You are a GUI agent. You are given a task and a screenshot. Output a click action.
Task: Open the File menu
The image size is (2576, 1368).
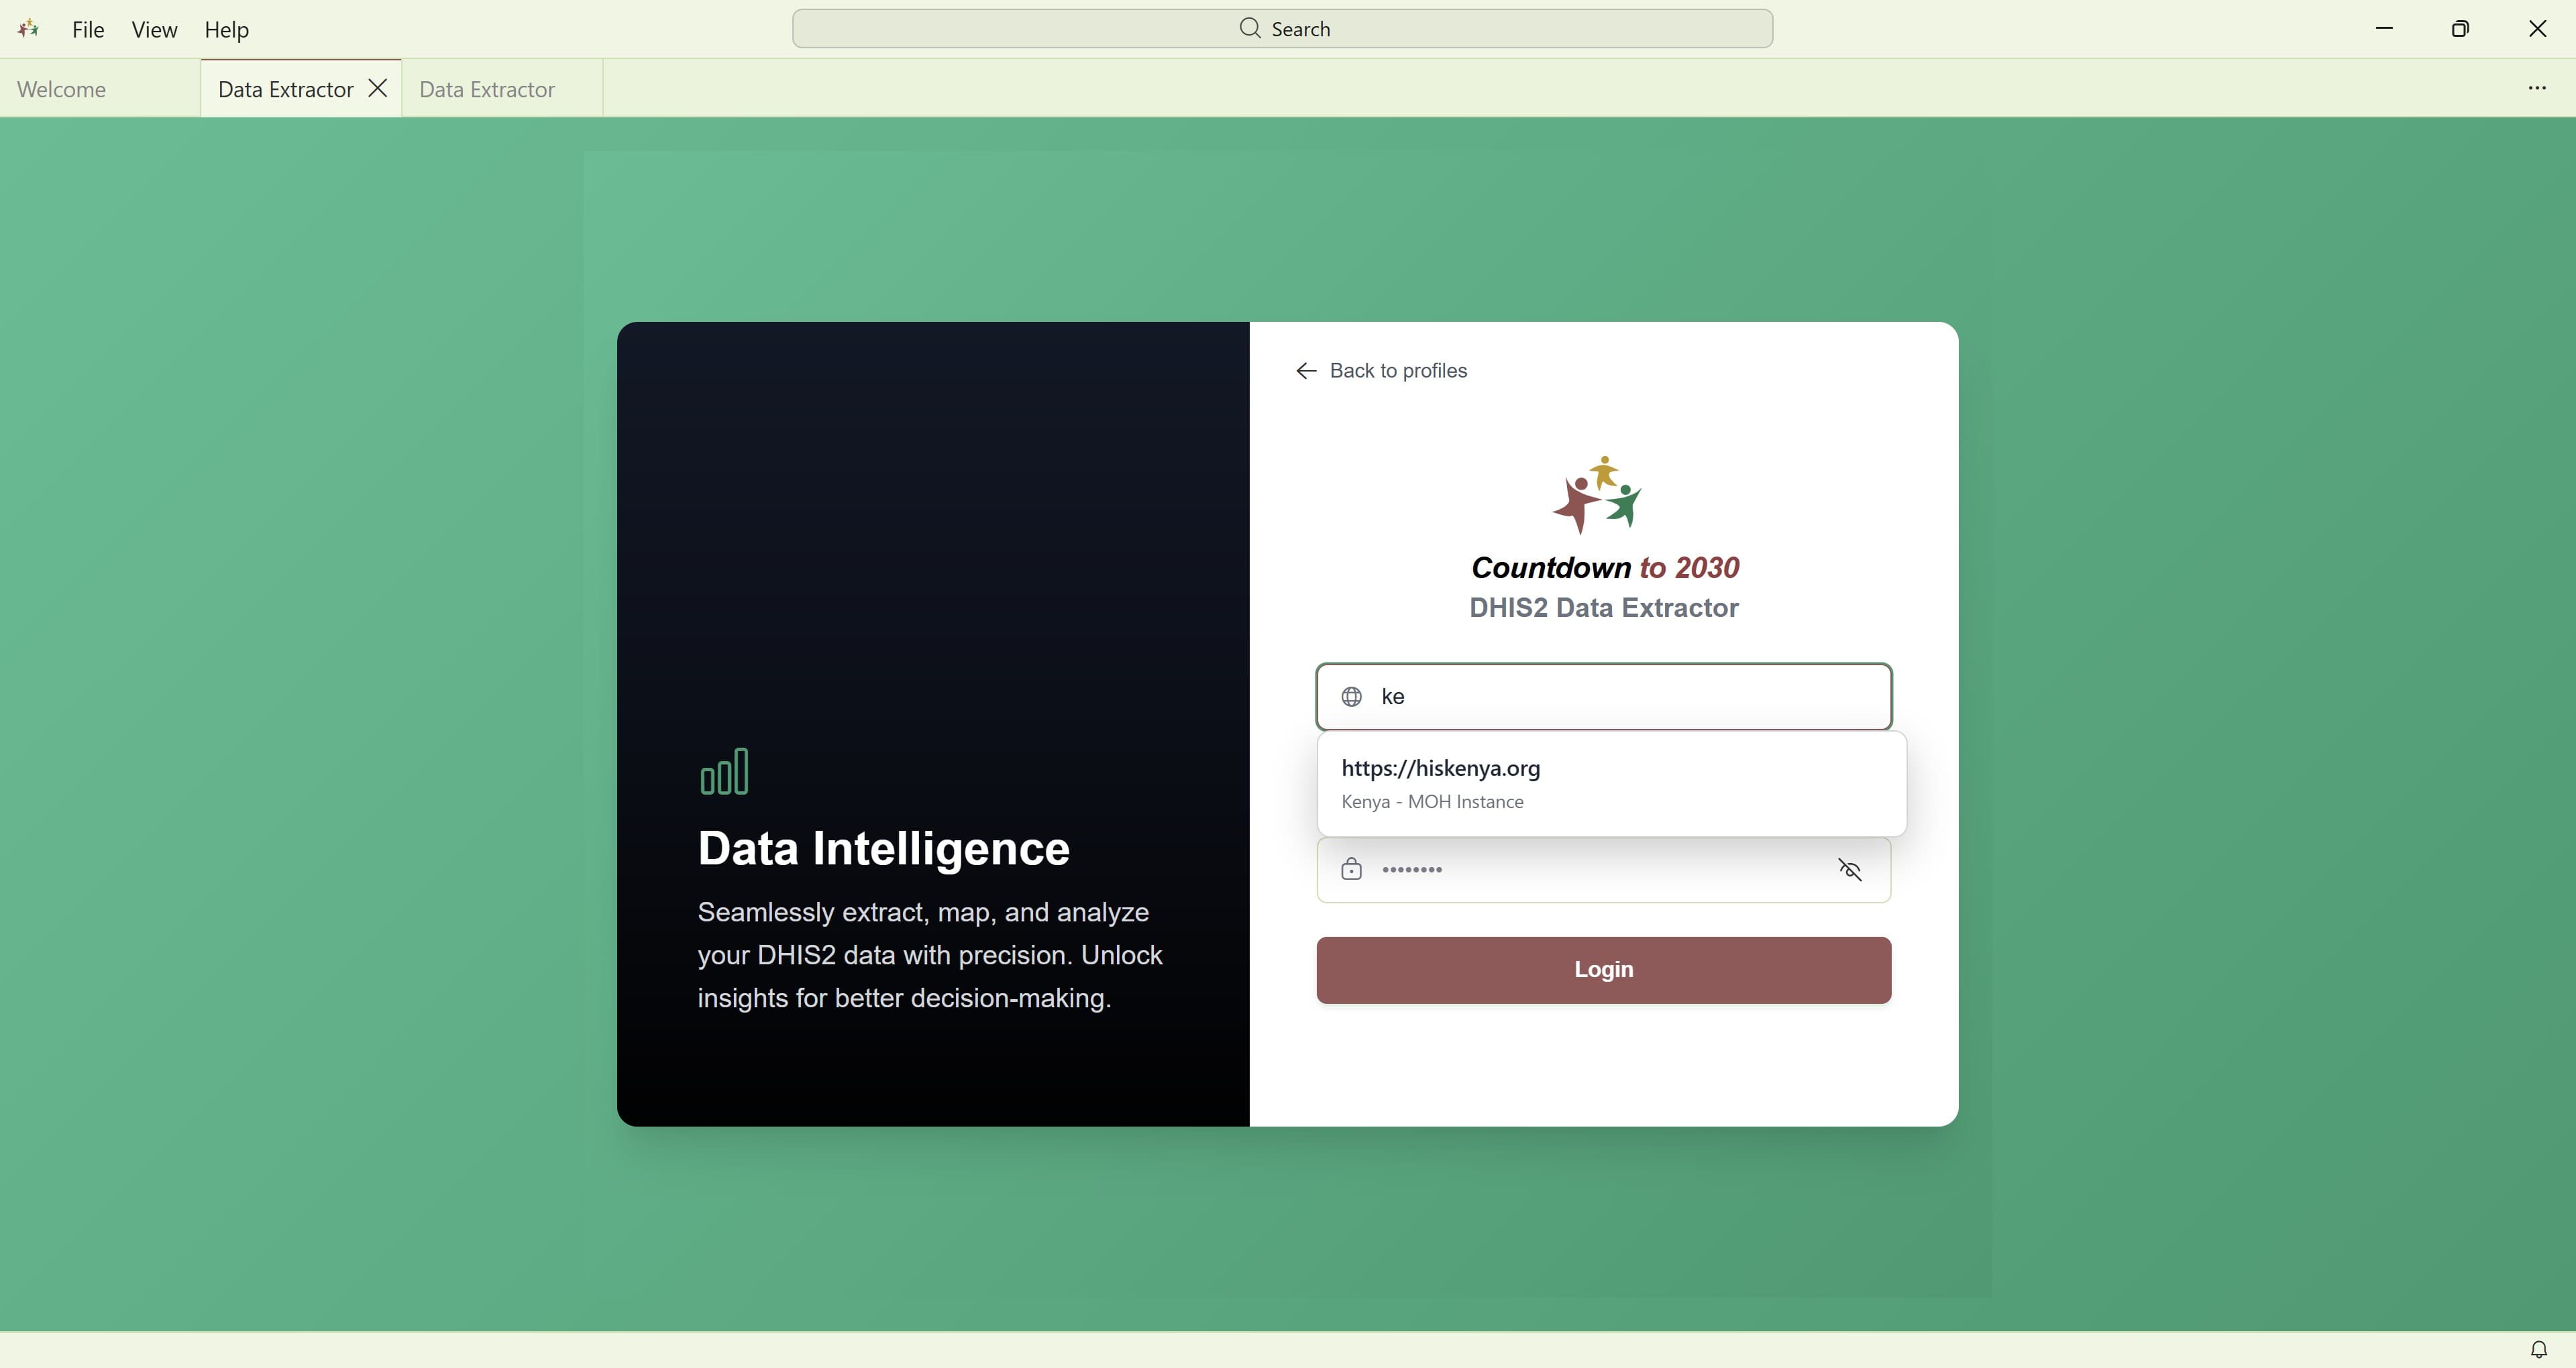(x=88, y=30)
